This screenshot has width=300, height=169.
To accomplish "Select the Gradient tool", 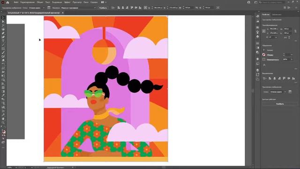I will 3,92.
